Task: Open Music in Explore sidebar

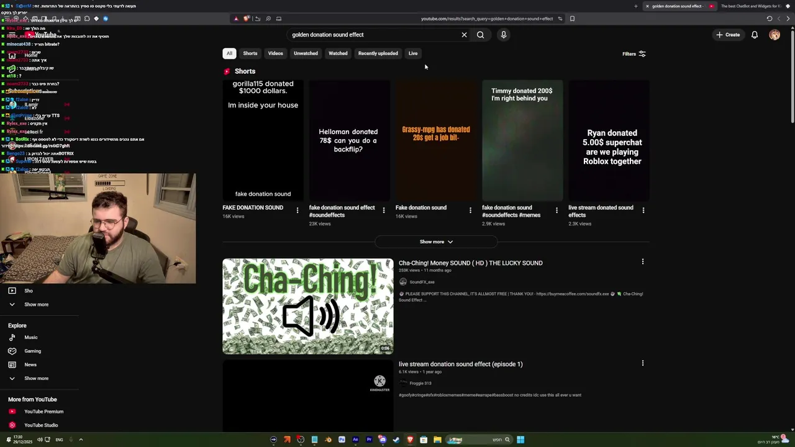Action: click(x=30, y=338)
